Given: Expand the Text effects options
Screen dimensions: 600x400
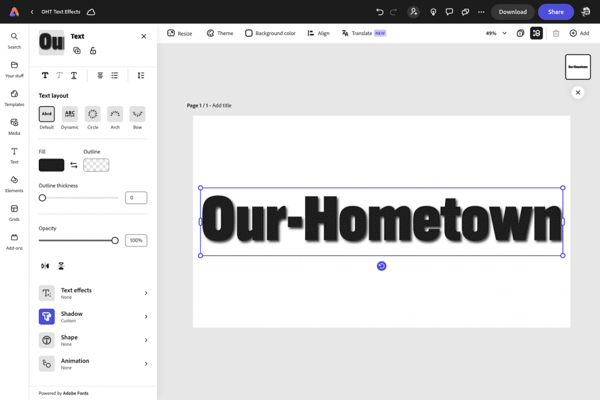Looking at the screenshot, I should pos(93,293).
